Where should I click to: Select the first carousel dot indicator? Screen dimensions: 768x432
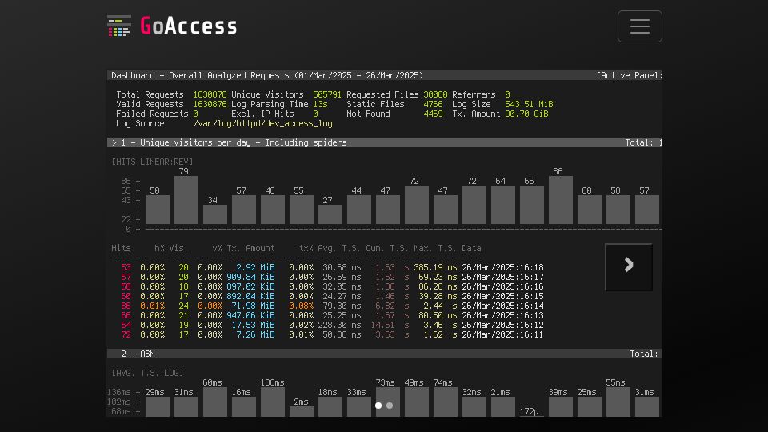tap(378, 406)
